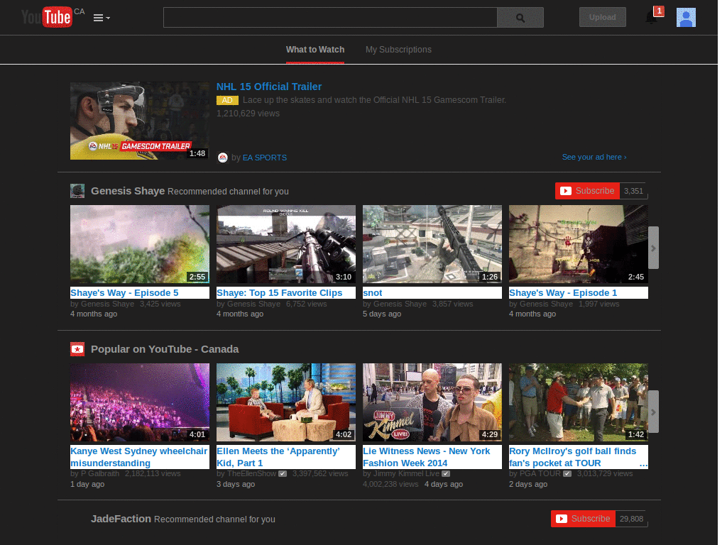Play Kanye West Sydney wheelchair video thumbnail
The width and height of the screenshot is (727, 545).
coord(140,402)
